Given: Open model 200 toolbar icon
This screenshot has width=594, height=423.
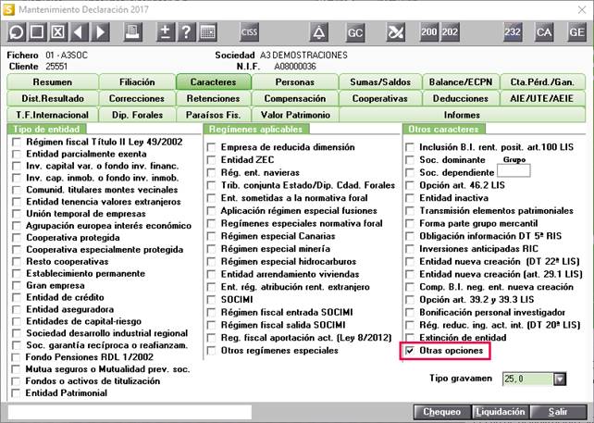Looking at the screenshot, I should click(428, 32).
